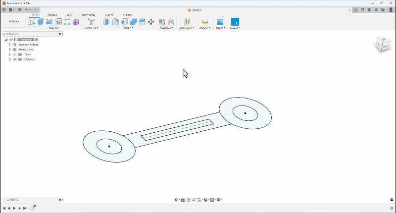Select the Extrude tool
This screenshot has height=213, width=396.
[41, 22]
